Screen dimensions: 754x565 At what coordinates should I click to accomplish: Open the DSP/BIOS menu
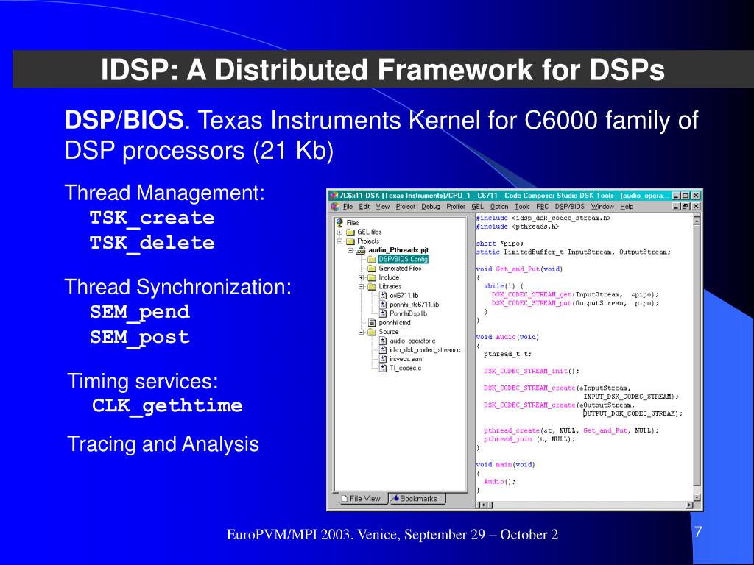(569, 207)
